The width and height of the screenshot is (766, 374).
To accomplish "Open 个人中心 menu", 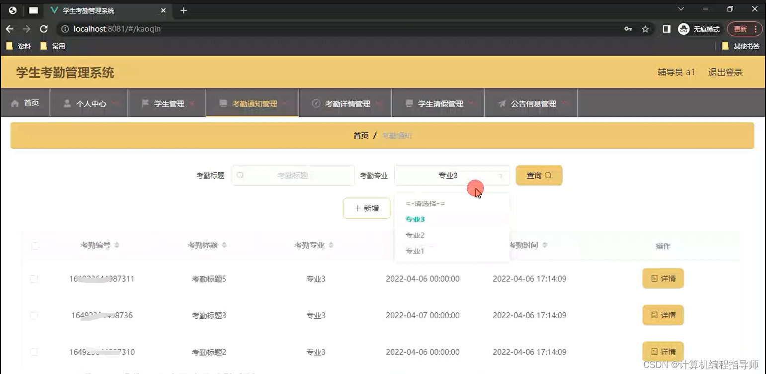I will [89, 103].
